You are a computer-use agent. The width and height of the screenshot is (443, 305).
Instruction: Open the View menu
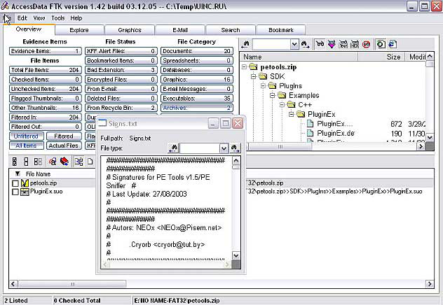(39, 18)
